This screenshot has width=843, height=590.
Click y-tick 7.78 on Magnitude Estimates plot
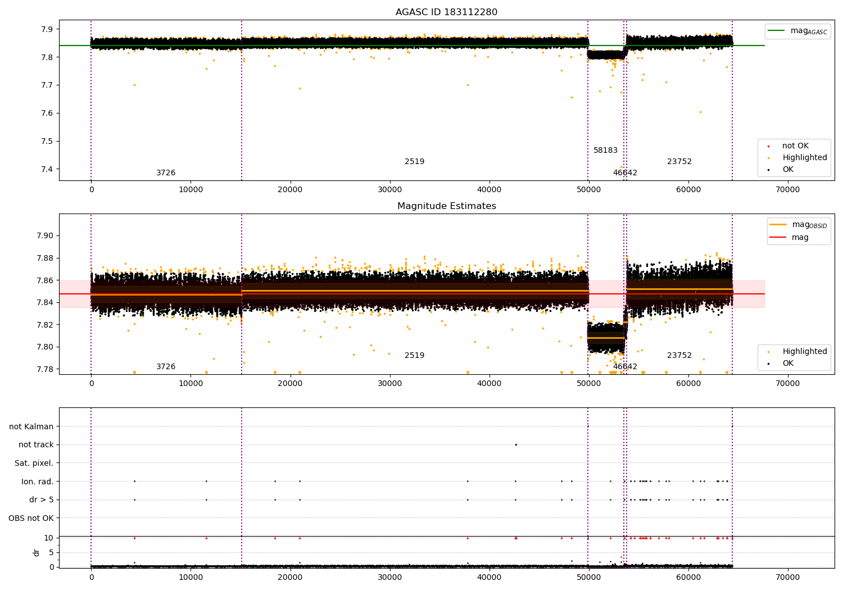[46, 369]
